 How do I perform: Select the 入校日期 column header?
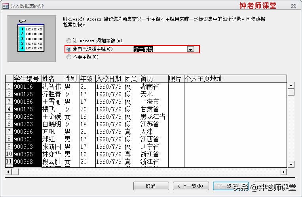(x=110, y=79)
